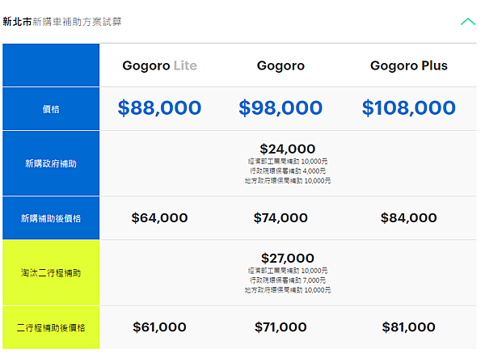
Task: Click the $74,000 after-subsidy price
Action: coord(280,218)
